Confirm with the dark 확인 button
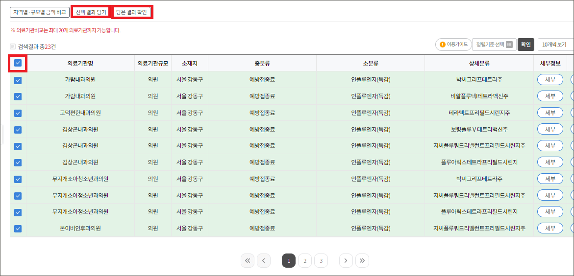Image resolution: width=574 pixels, height=276 pixels. pos(525,45)
